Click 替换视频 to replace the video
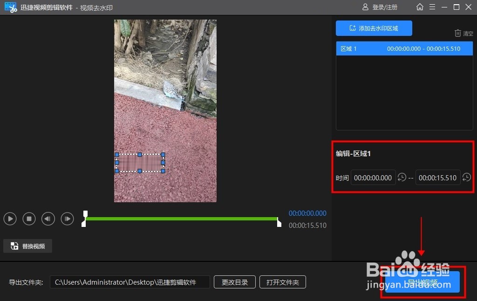Image resolution: width=477 pixels, height=301 pixels. point(27,246)
